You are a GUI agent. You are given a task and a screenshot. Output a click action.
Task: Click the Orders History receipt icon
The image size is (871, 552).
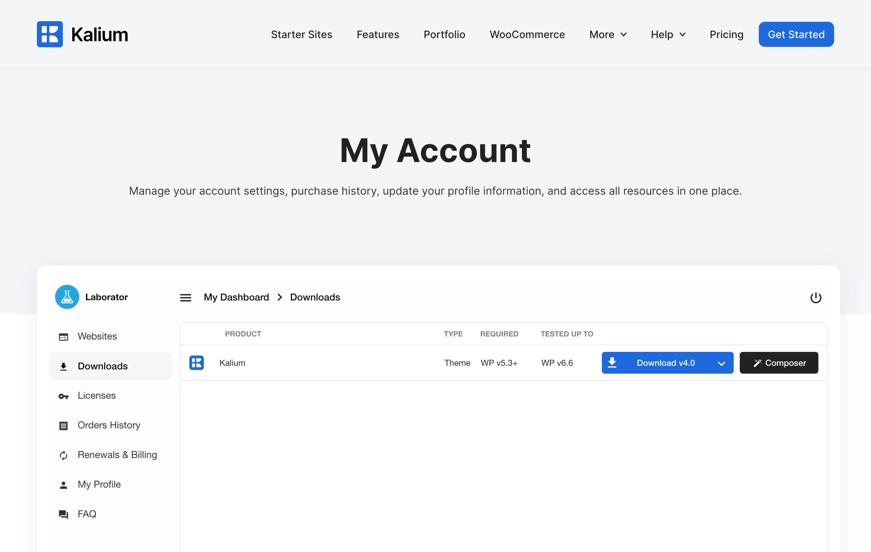(x=63, y=425)
